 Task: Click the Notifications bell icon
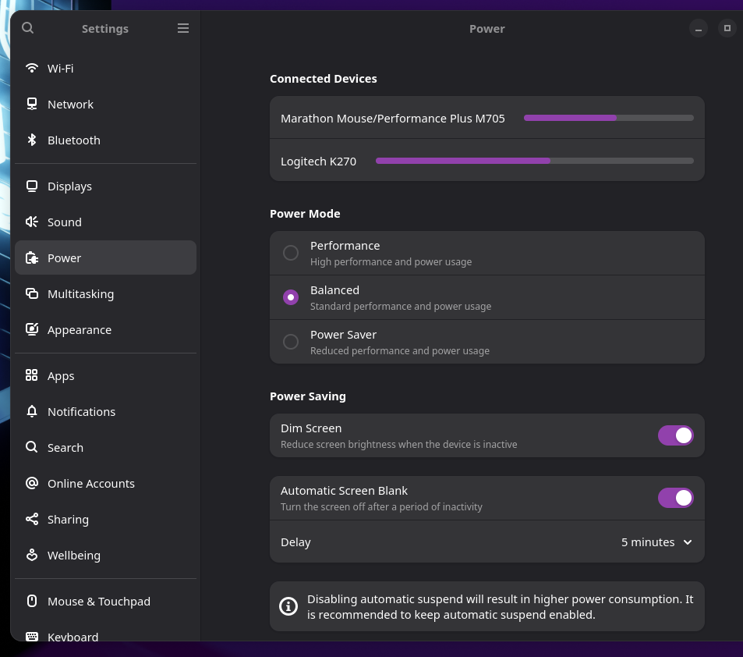[32, 412]
